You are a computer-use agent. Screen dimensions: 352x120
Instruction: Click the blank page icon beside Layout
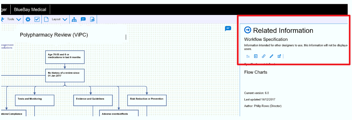click(46, 19)
